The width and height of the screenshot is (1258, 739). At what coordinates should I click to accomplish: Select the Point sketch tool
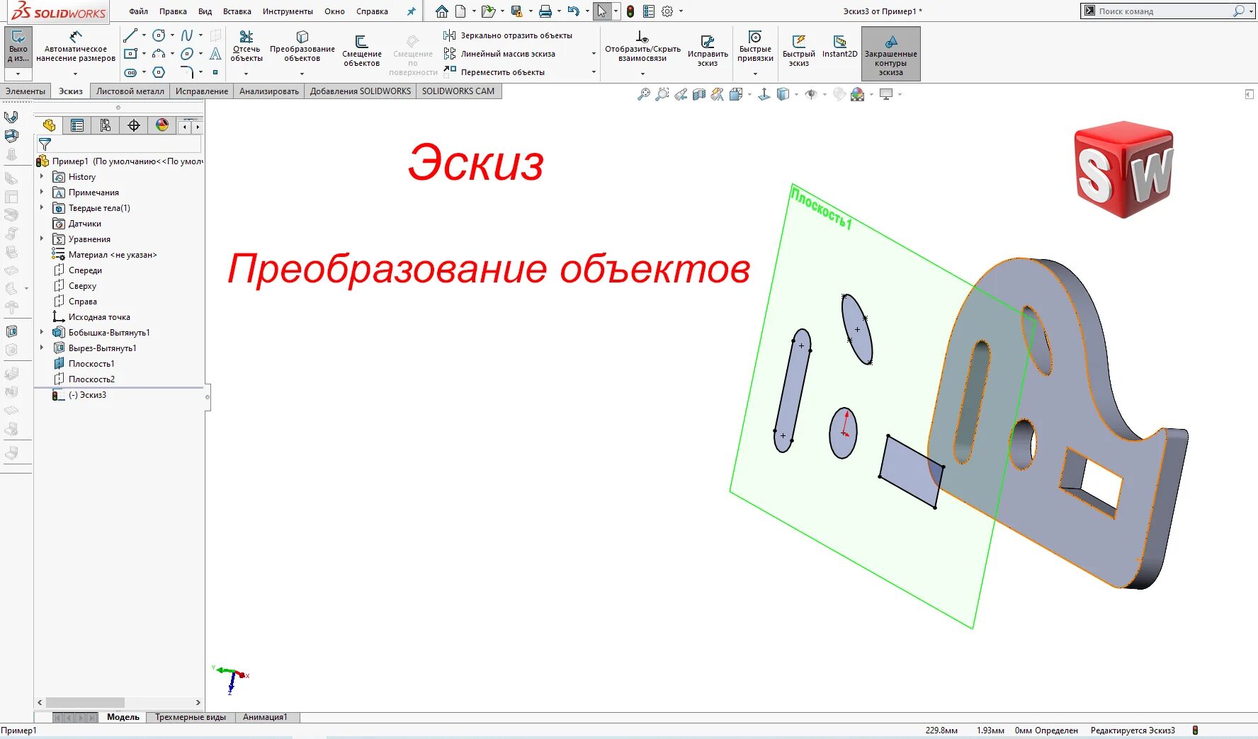[x=215, y=72]
